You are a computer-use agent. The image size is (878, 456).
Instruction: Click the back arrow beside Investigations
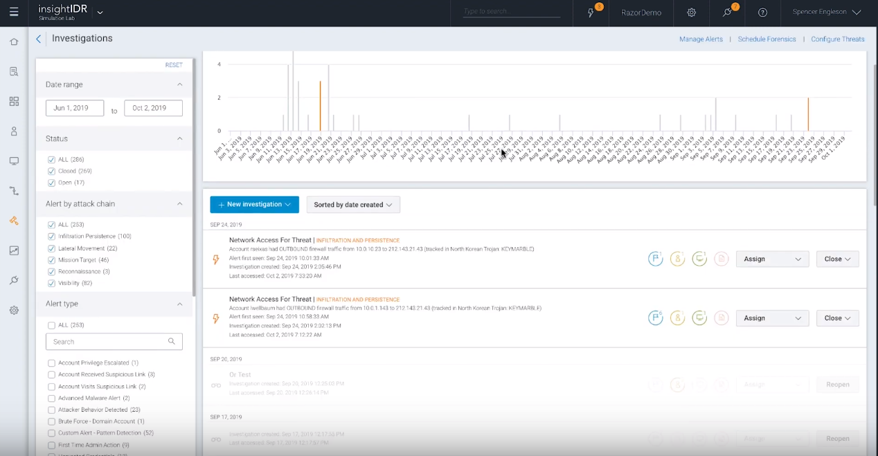39,39
